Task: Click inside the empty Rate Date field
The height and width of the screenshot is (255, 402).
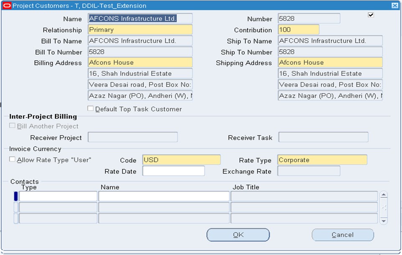Action: [173, 171]
